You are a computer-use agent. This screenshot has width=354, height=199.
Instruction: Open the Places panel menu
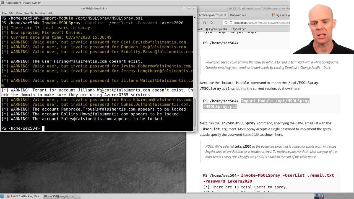pos(27,3)
